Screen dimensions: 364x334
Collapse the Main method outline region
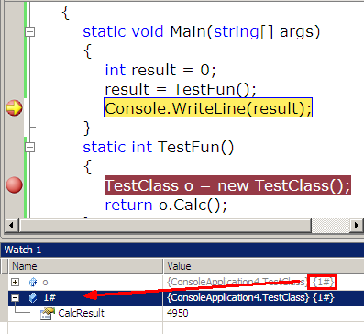click(x=29, y=31)
